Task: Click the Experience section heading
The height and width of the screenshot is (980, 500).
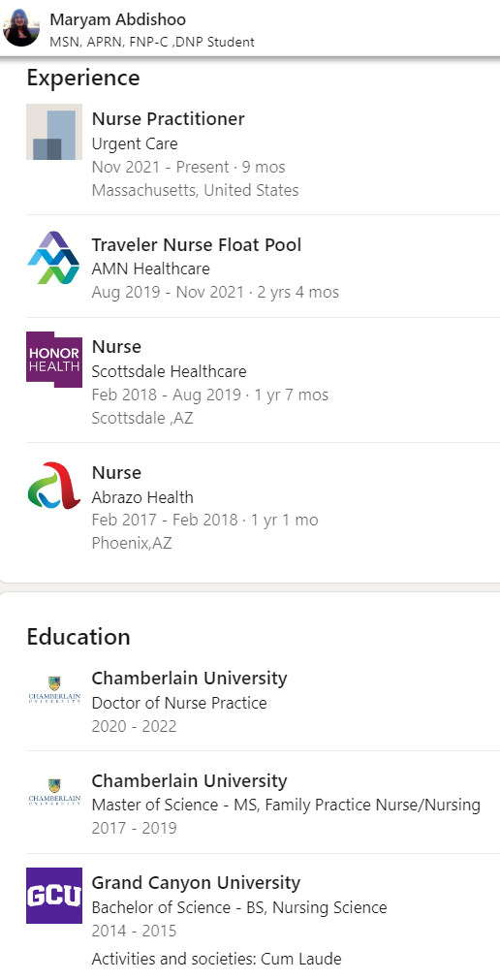Action: pos(83,79)
